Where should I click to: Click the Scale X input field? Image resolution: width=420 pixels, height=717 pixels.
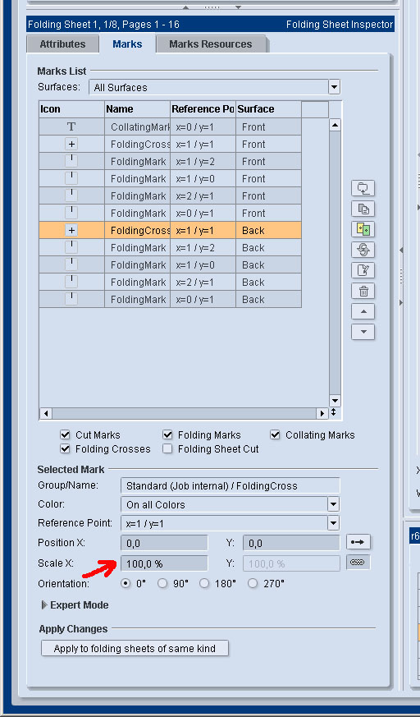164,563
